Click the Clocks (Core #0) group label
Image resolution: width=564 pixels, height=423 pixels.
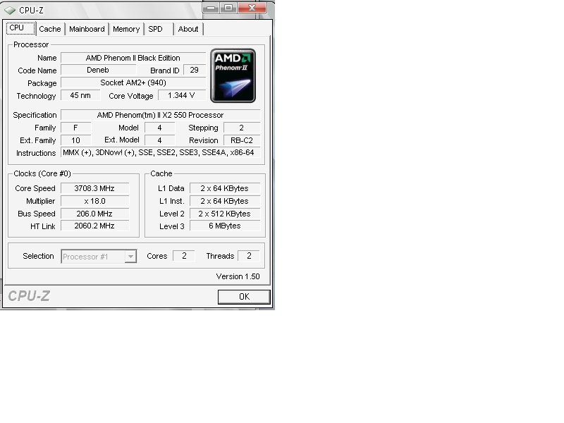(x=42, y=173)
